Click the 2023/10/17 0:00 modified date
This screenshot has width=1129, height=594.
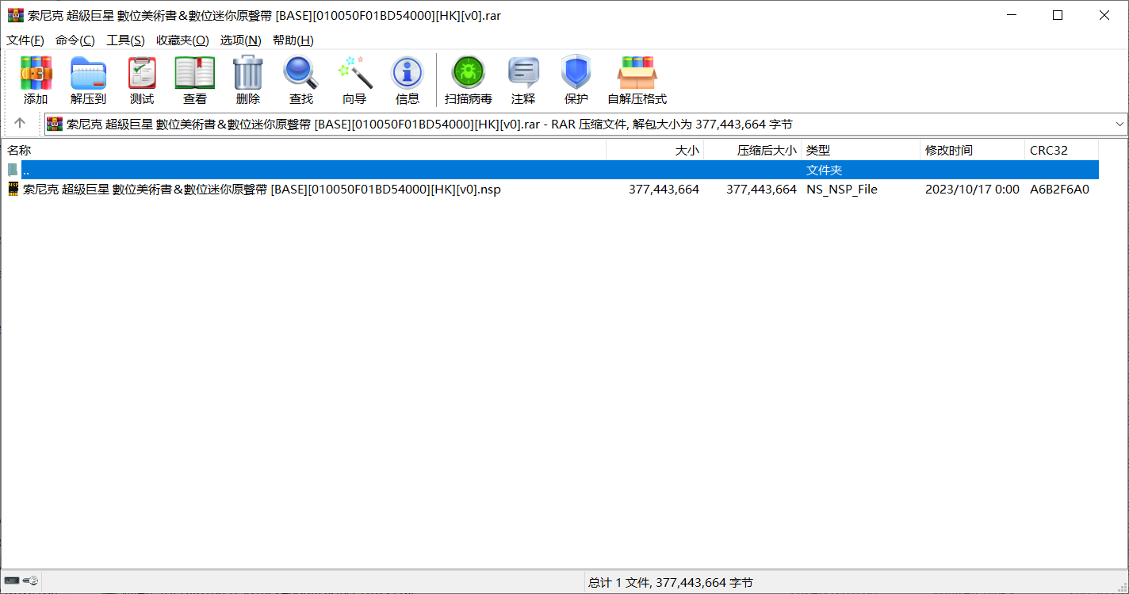tap(972, 190)
